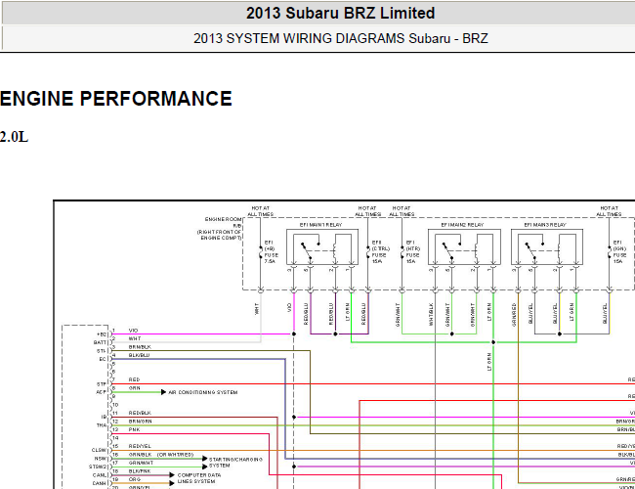The image size is (635, 489).
Task: Click the "RED/BLK" wire label at pin 11
Action: [140, 413]
